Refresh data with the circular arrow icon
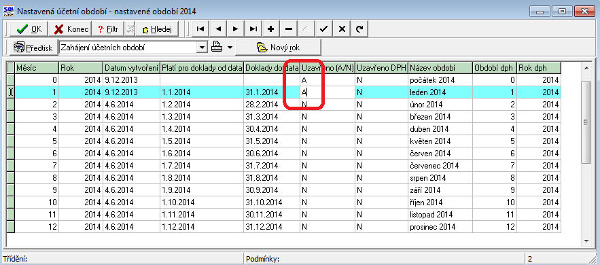Viewport: 600px width, 265px height. coord(359,29)
